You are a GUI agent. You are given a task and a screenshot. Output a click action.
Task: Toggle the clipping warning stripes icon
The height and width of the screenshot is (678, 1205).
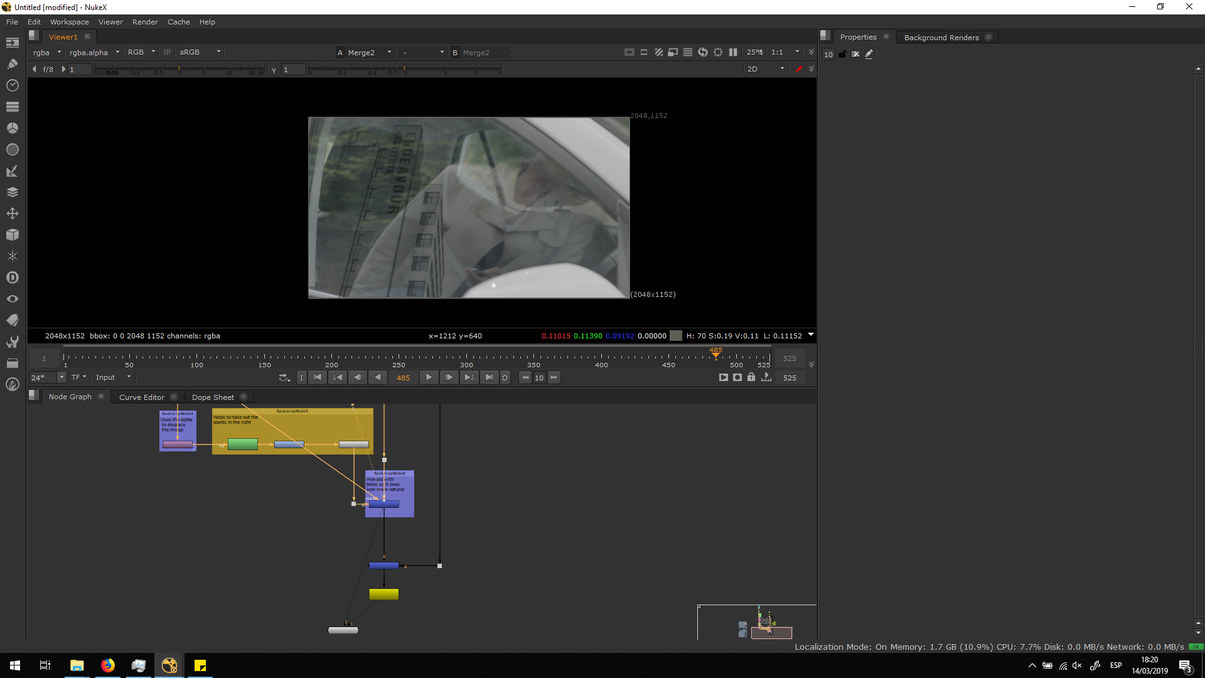click(658, 53)
